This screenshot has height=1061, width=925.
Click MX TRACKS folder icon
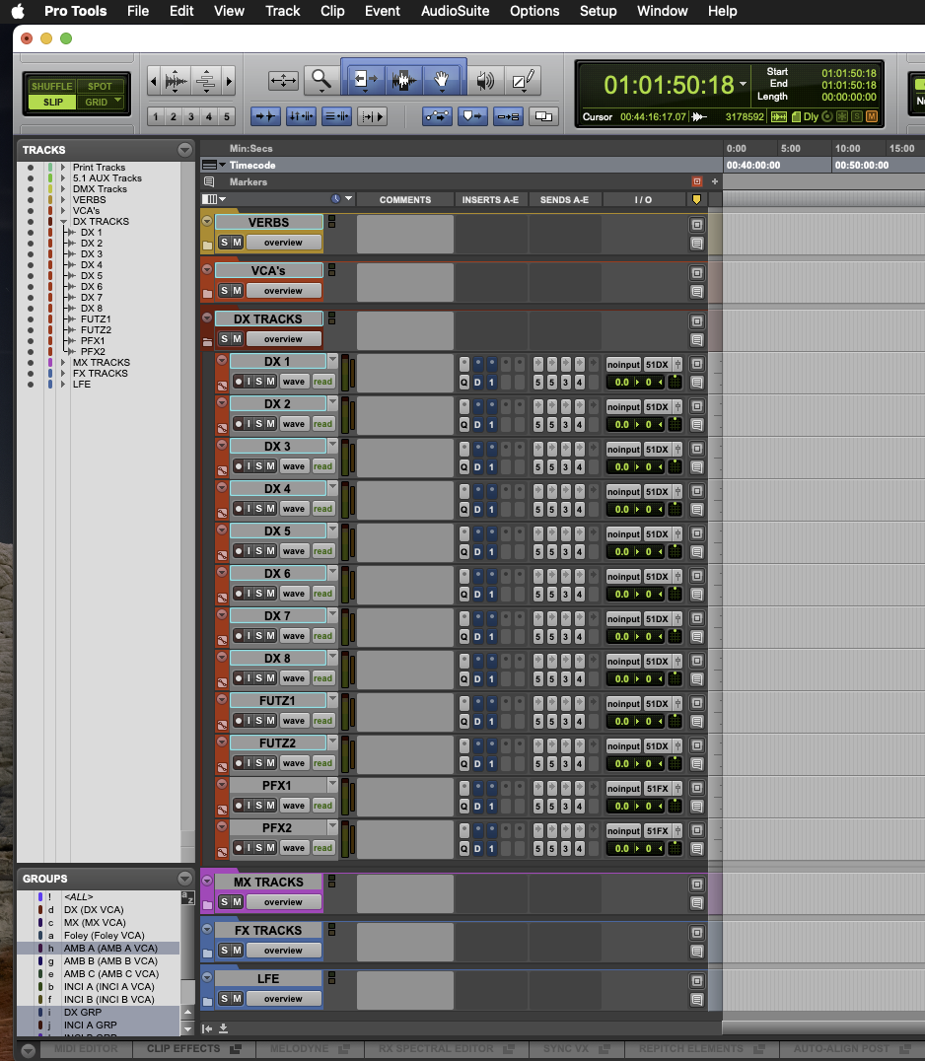207,904
